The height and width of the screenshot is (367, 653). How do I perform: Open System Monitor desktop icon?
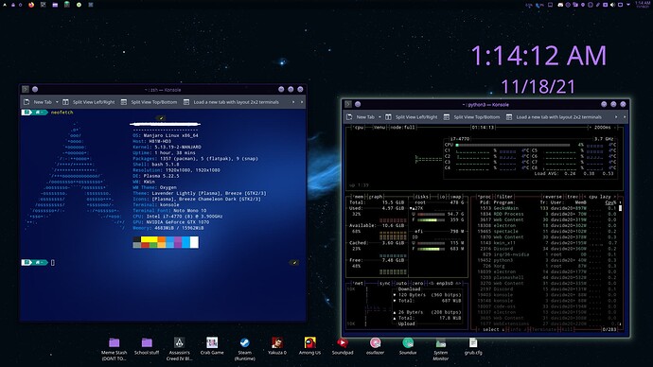pos(441,349)
